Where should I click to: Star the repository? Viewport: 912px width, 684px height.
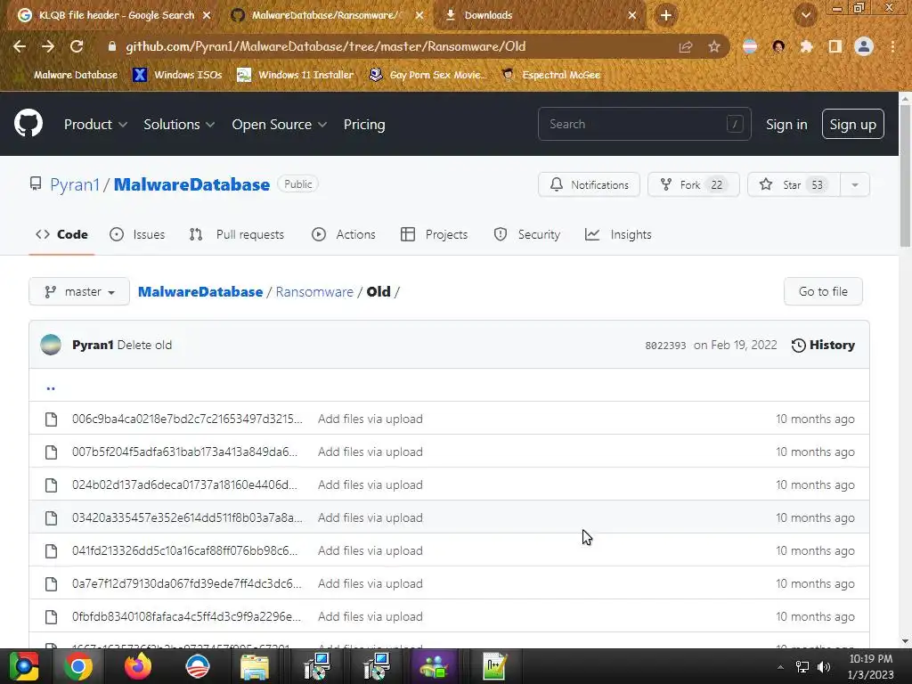coord(794,185)
